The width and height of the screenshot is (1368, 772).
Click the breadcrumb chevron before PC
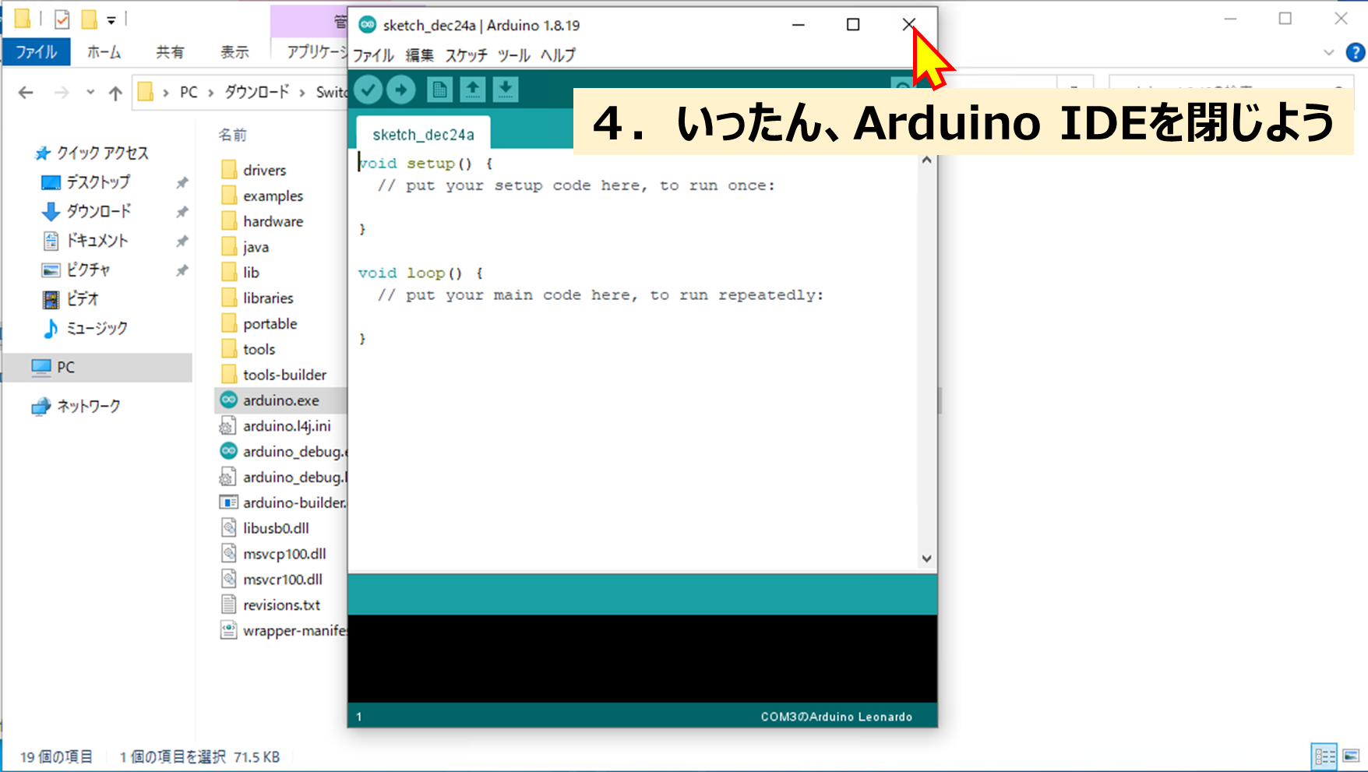click(x=166, y=93)
